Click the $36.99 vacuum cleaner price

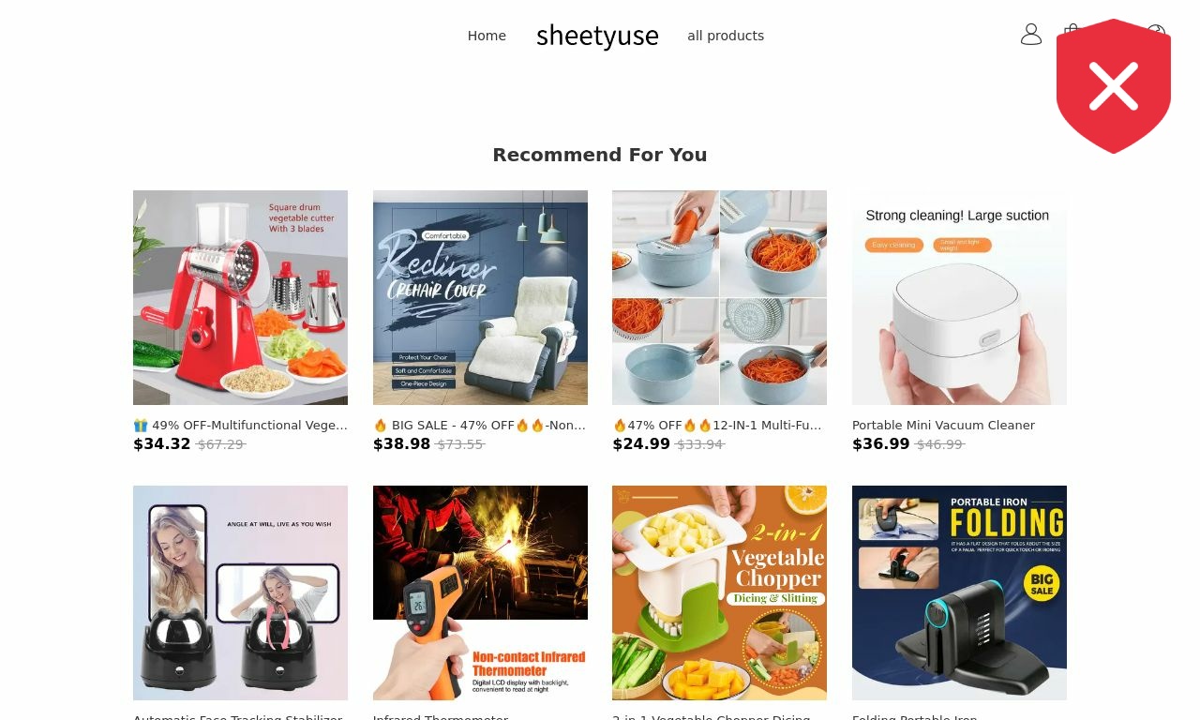[x=881, y=444]
